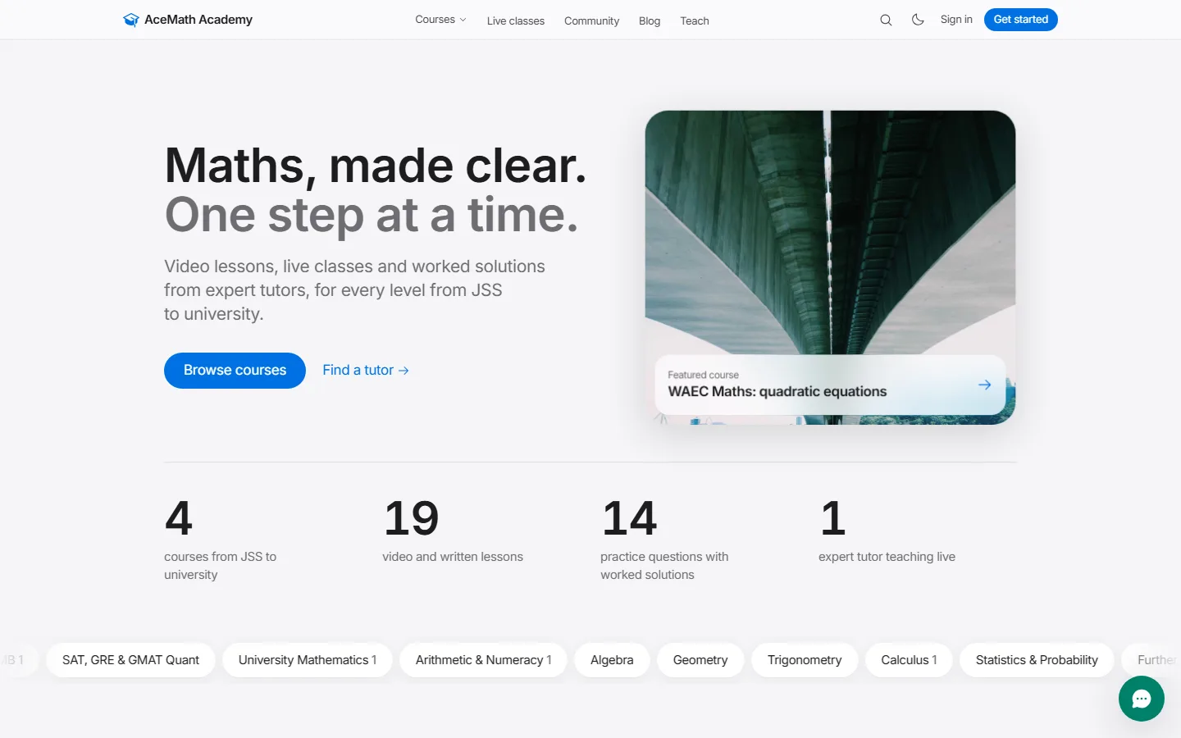Screen dimensions: 1181x738
Task: Click the Sign in link
Action: pyautogui.click(x=956, y=20)
